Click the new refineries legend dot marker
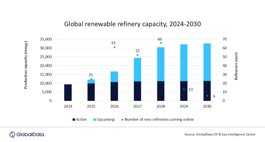The image size is (265, 142). pos(122,119)
